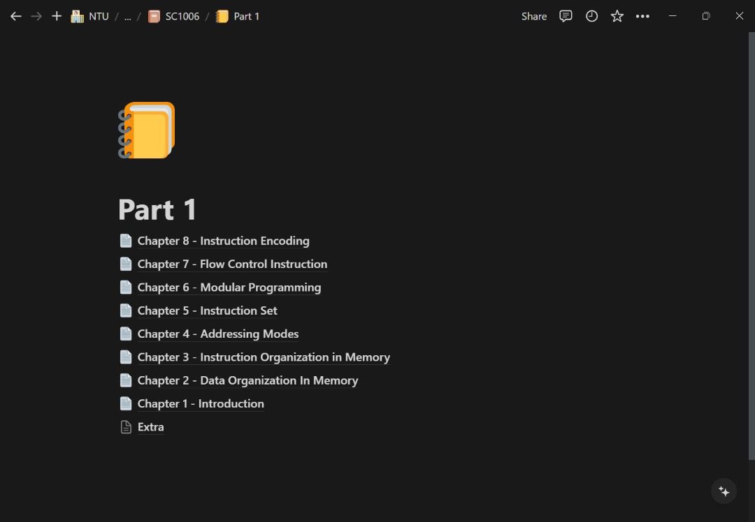Click the Share button

pos(533,16)
